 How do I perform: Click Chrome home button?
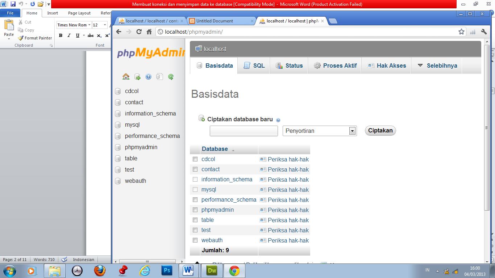pyautogui.click(x=149, y=32)
